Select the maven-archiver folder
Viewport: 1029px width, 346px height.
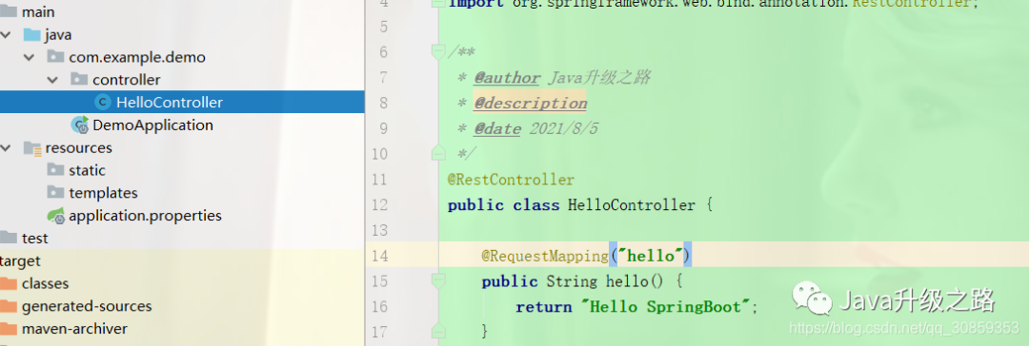click(x=75, y=328)
